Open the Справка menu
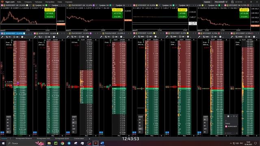Screen dimensions: 260x146 [69, 2]
